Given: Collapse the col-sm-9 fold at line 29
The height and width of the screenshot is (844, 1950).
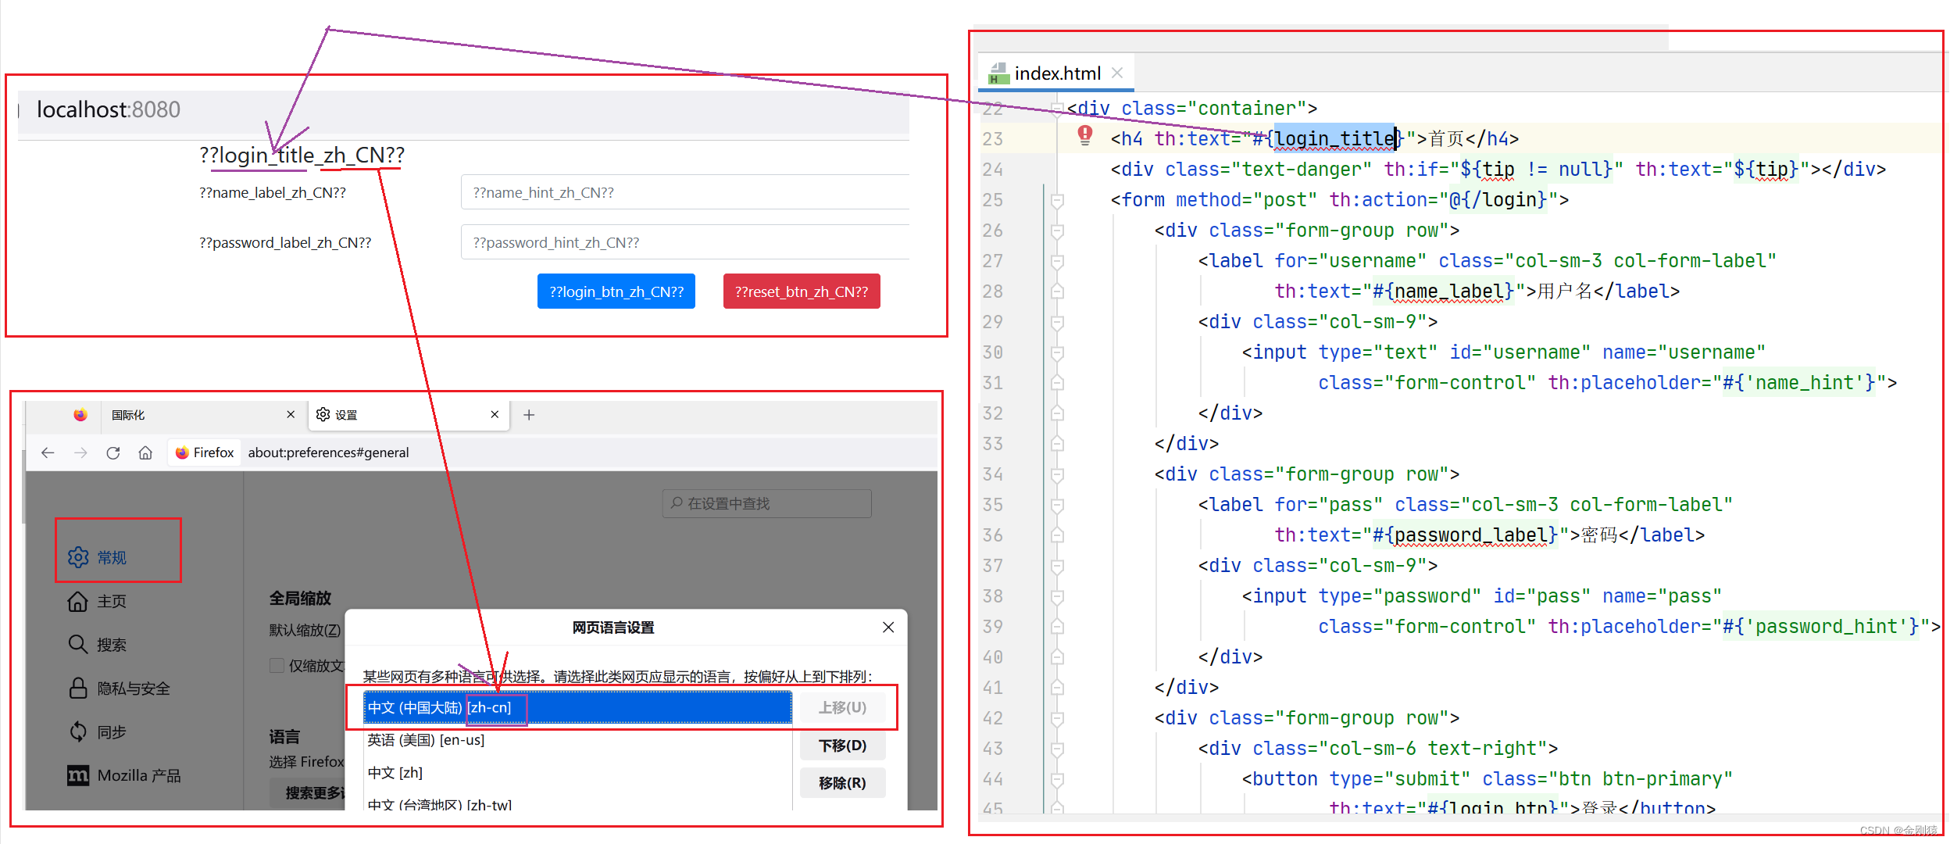Looking at the screenshot, I should coord(1057,322).
